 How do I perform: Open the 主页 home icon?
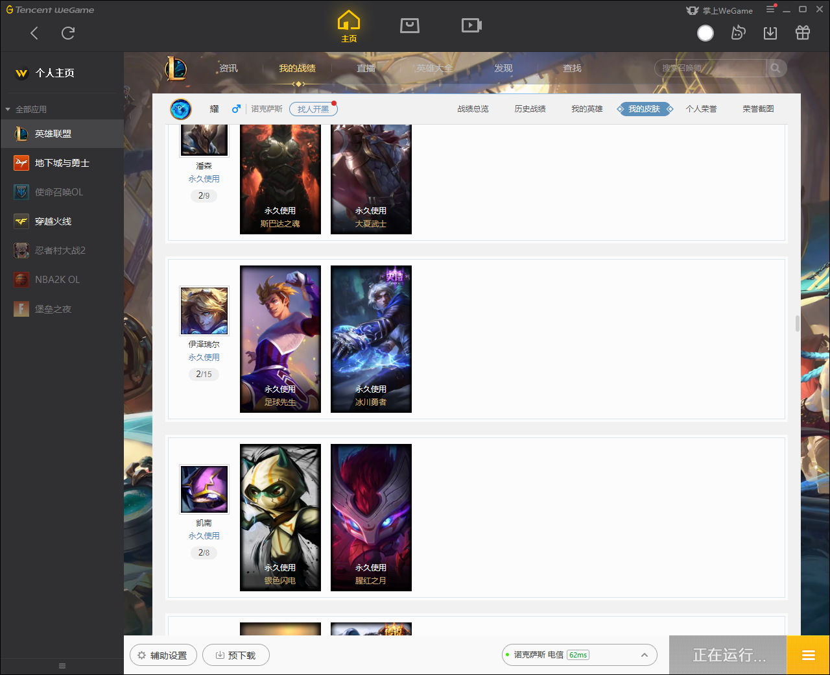tap(349, 27)
